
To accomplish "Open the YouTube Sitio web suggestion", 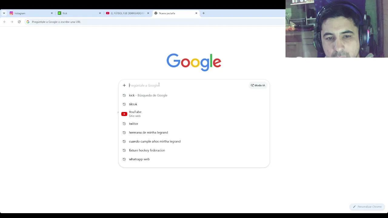I will (x=194, y=114).
